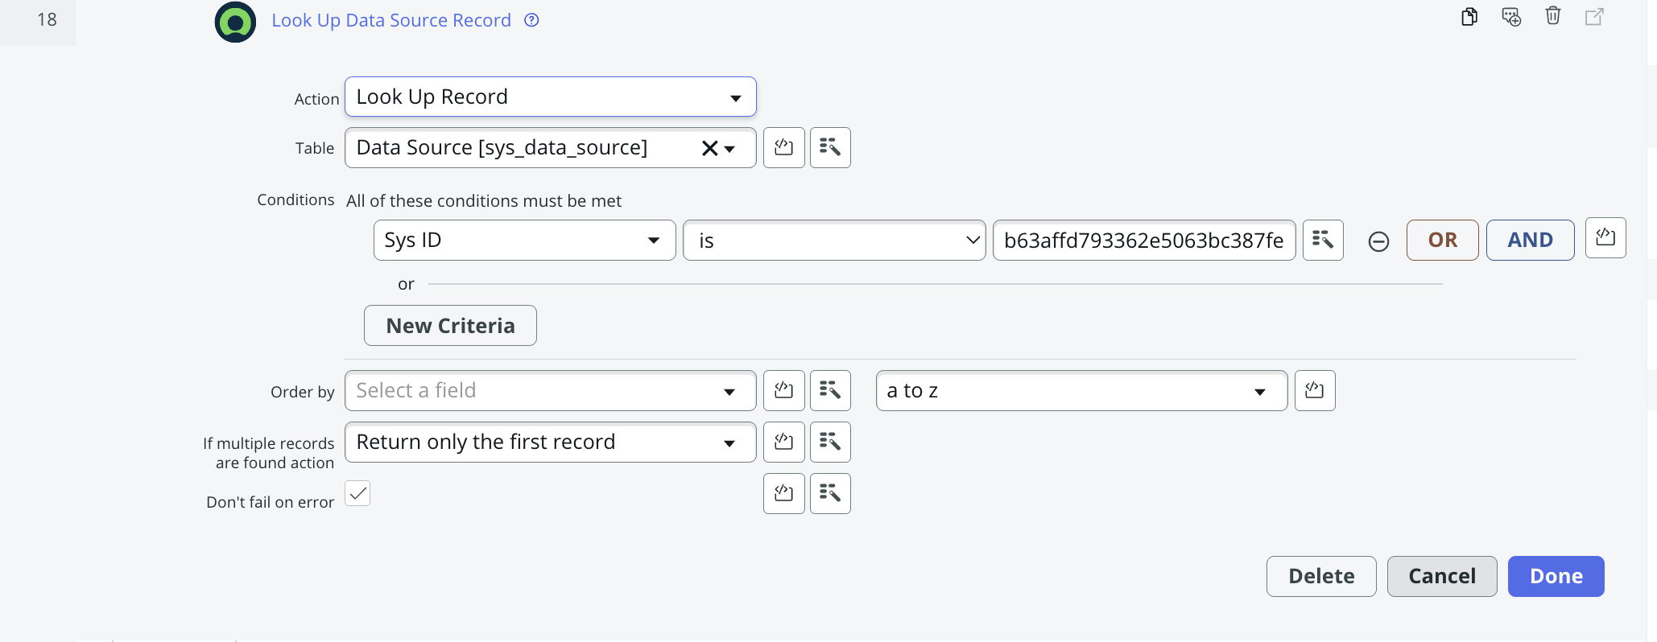Image resolution: width=1657 pixels, height=642 pixels.
Task: Click the trash icon to delete step
Action: point(1553,16)
